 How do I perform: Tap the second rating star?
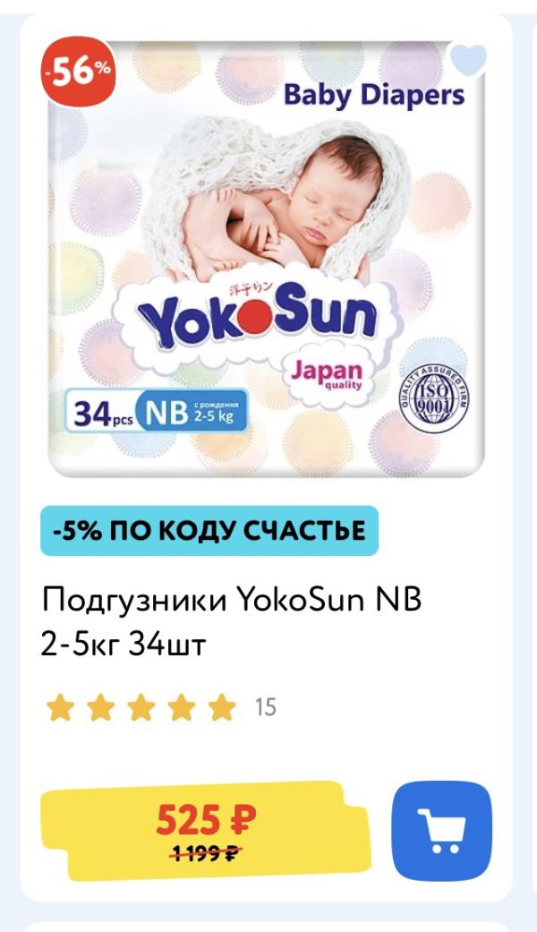click(100, 707)
